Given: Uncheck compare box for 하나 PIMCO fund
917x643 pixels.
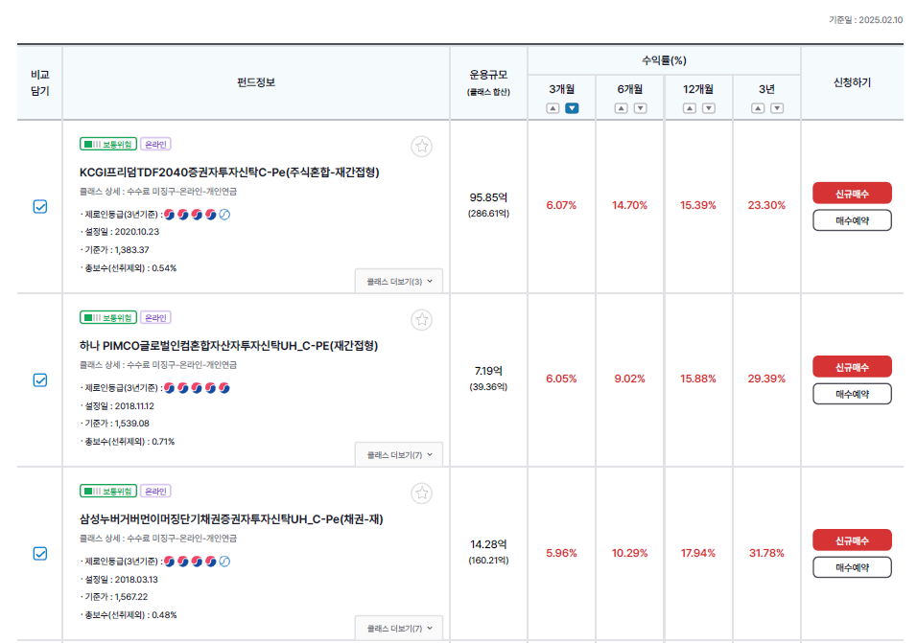Looking at the screenshot, I should (40, 379).
